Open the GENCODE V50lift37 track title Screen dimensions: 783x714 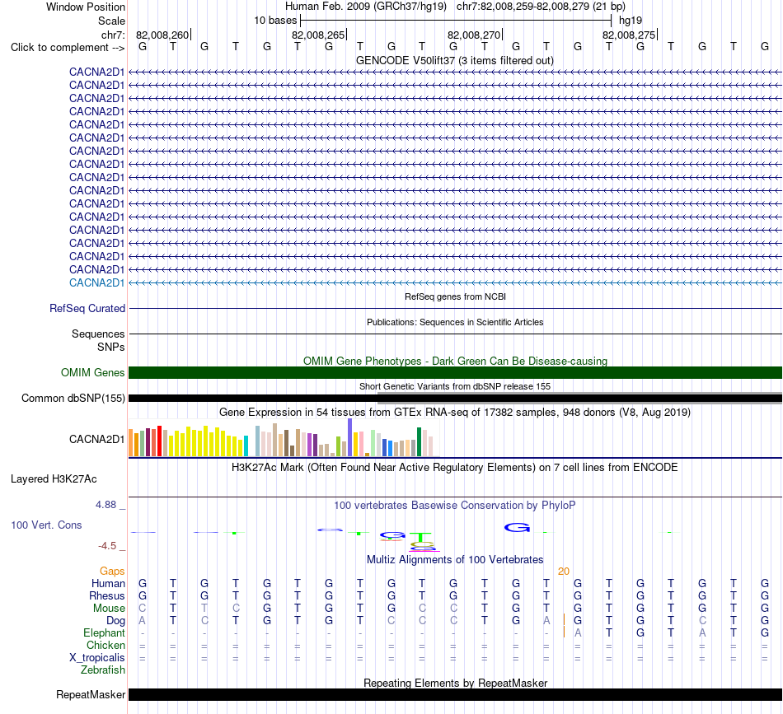[454, 60]
